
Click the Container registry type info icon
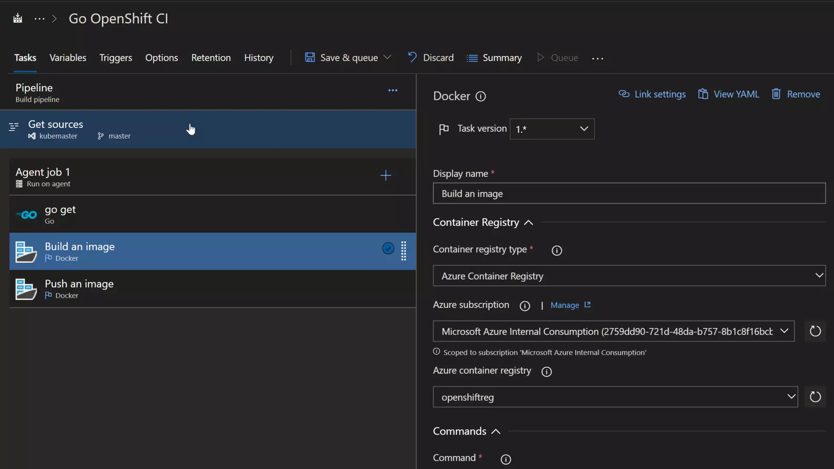[556, 250]
